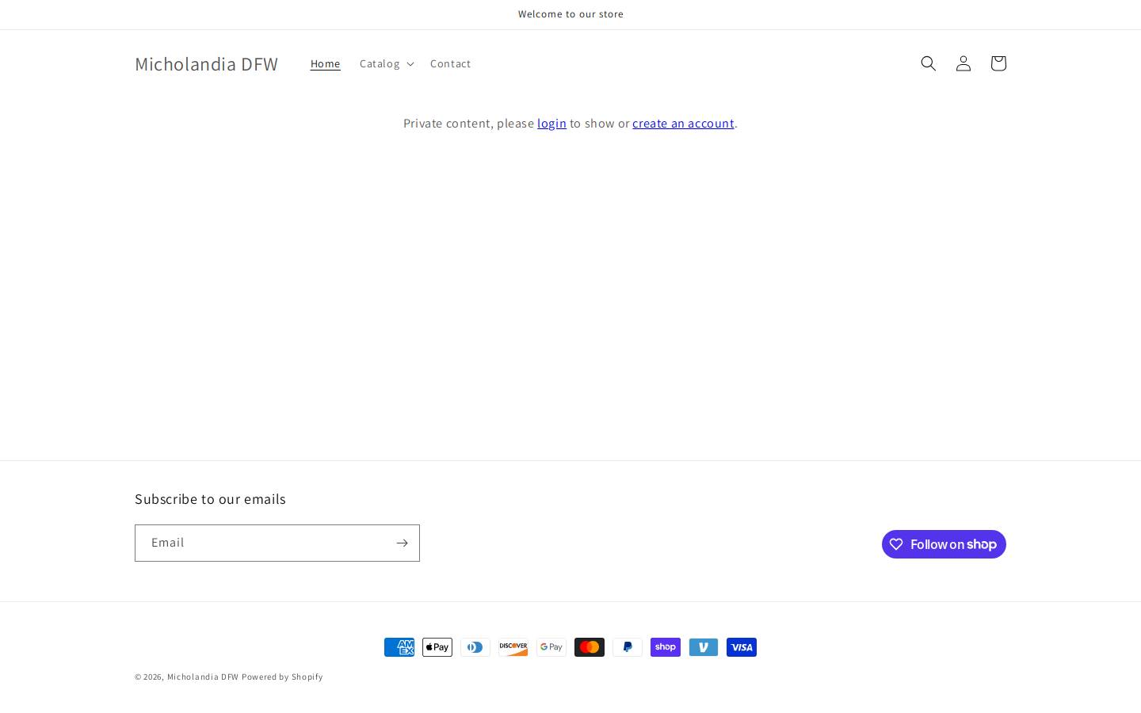Expand the Catalog dropdown menu

386,63
